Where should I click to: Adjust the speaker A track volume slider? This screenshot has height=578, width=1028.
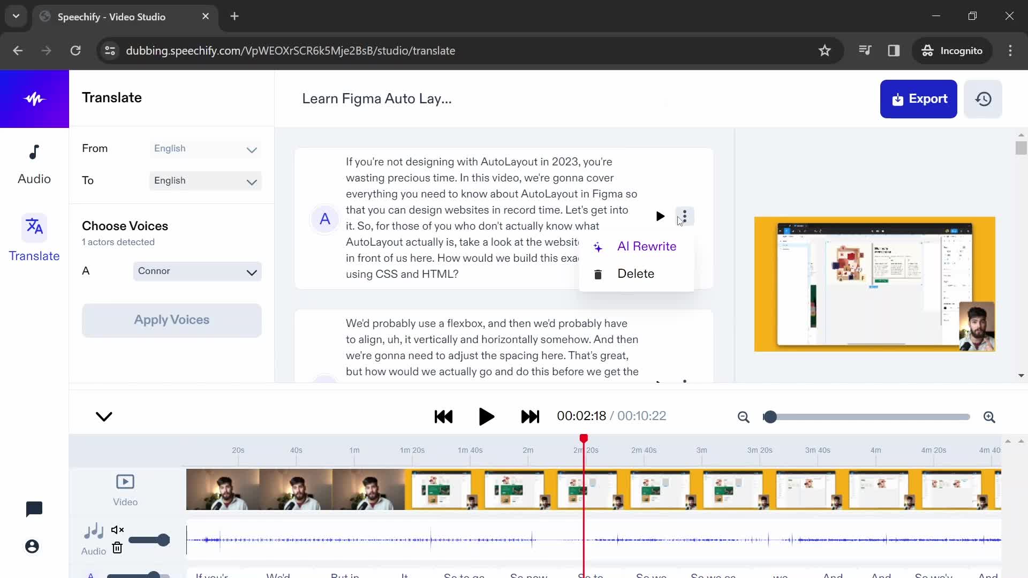tap(138, 575)
